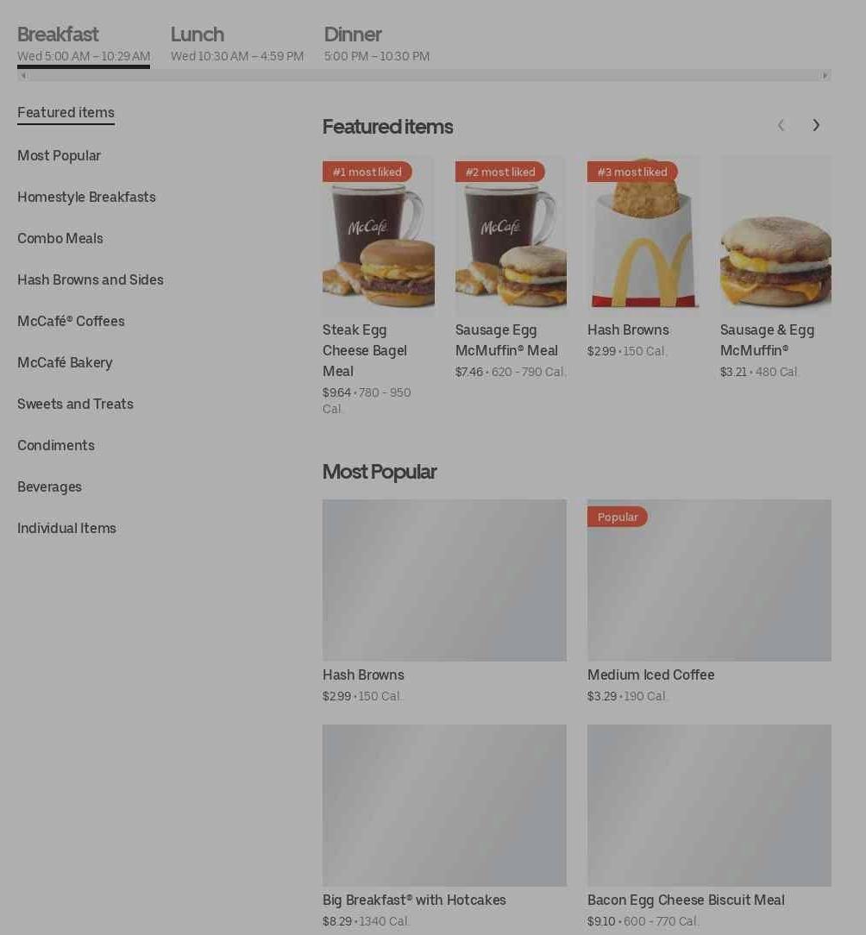The height and width of the screenshot is (935, 866).
Task: Open the Combo Meals category
Action: pos(60,239)
